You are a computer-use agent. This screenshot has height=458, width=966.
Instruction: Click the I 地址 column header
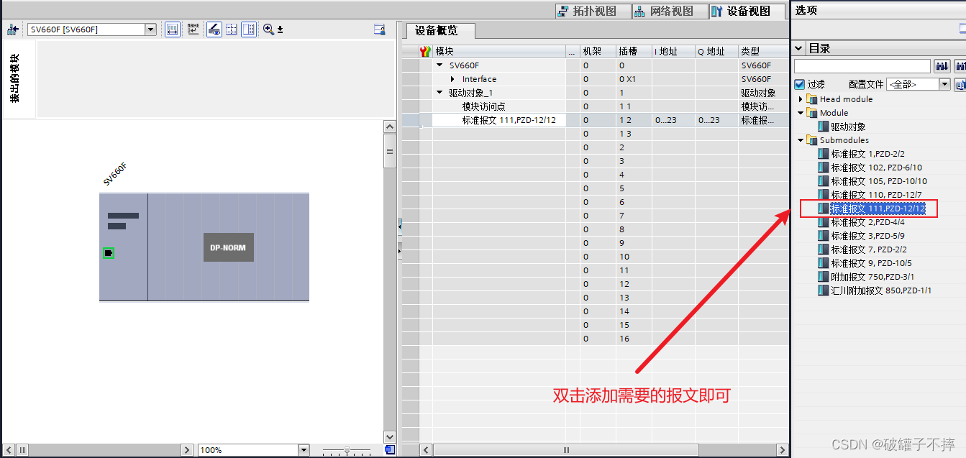pos(673,51)
